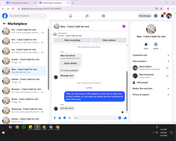Open the Friends icon in top navigation

coord(87,16)
